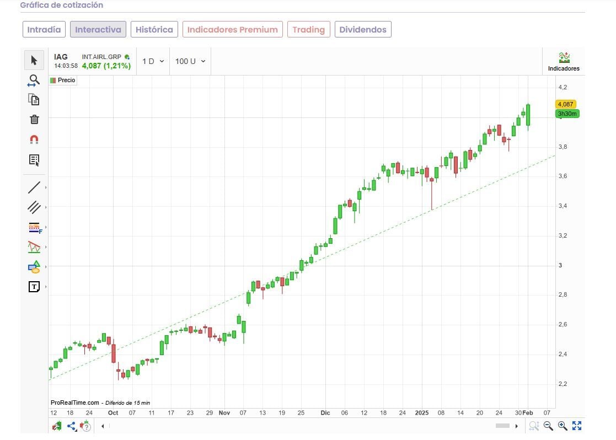616x440 pixels.
Task: Open the 1 D timeframe dropdown
Action: coord(153,61)
